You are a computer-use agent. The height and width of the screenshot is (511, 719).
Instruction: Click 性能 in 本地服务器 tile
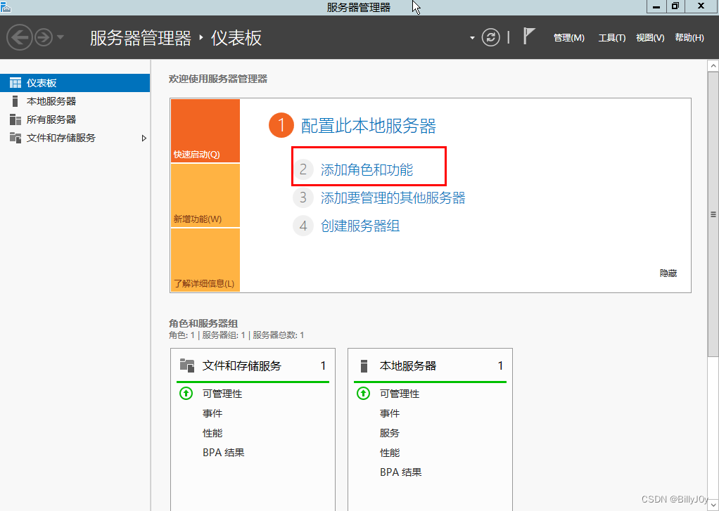tap(390, 453)
